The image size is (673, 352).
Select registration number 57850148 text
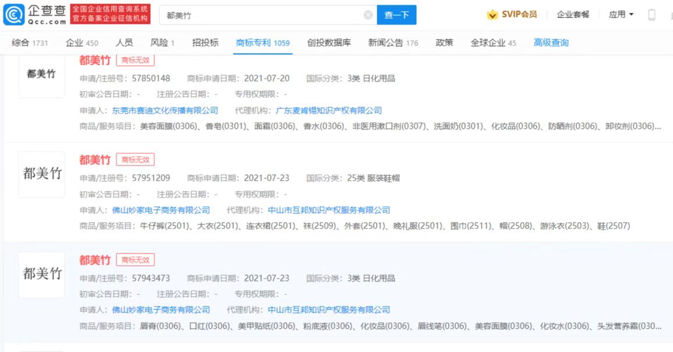click(x=151, y=79)
